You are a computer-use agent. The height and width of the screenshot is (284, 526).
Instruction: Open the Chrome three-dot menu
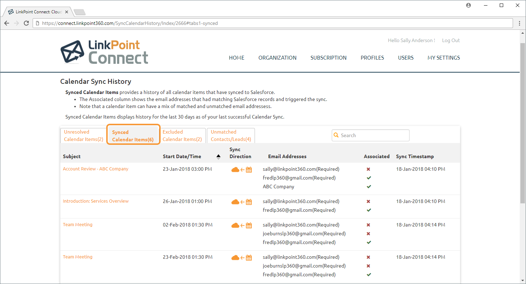[x=520, y=23]
